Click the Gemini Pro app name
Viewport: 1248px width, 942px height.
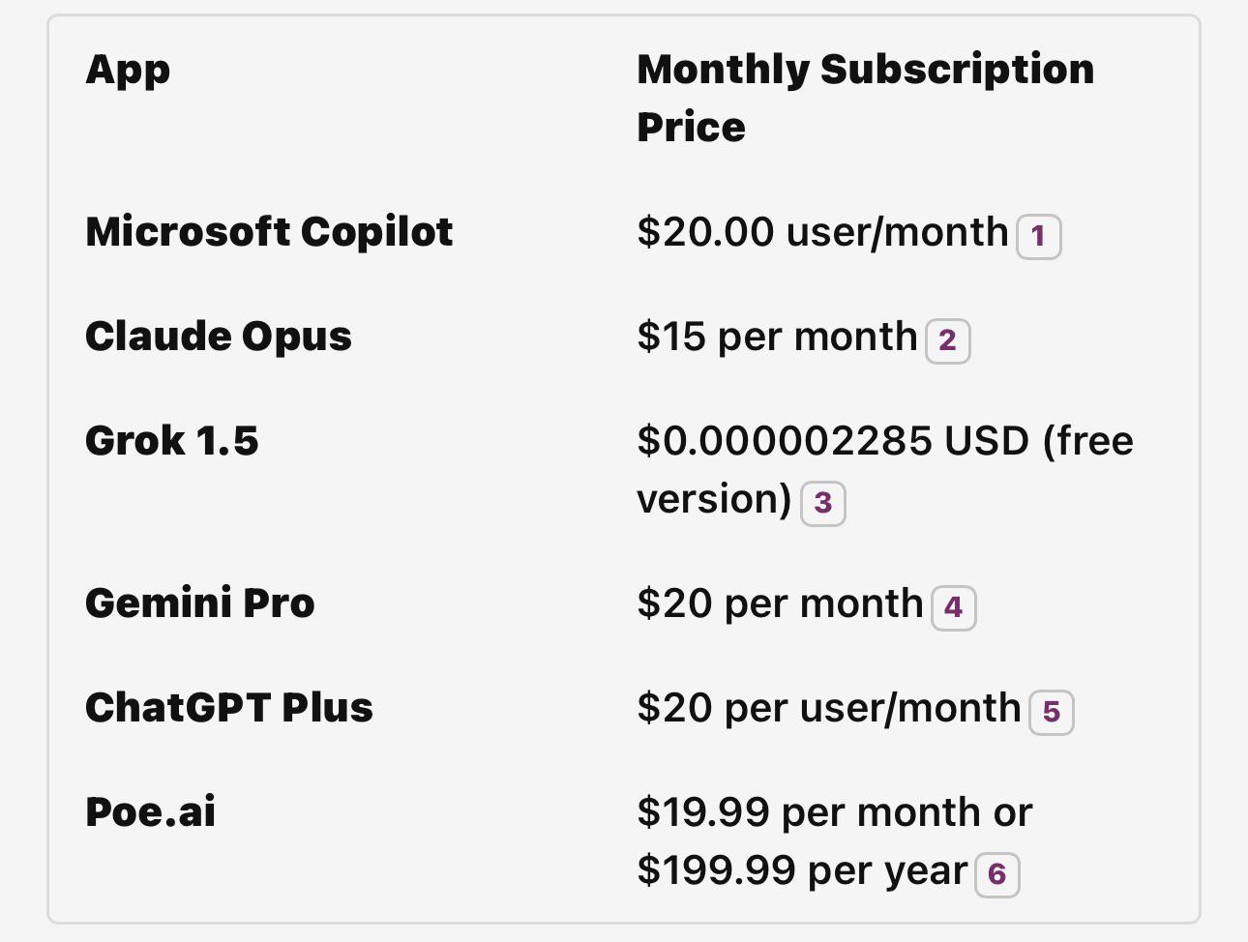(x=200, y=603)
